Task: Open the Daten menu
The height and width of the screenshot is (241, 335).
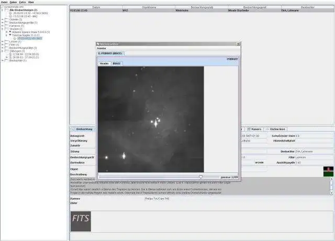Action: click(x=13, y=2)
